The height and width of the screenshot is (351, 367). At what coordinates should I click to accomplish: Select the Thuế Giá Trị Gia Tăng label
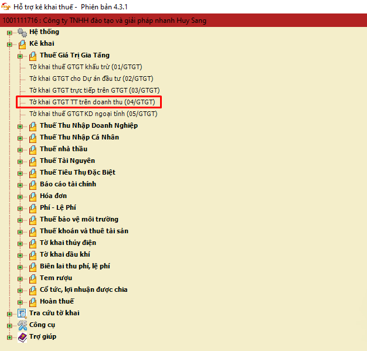tap(74, 56)
